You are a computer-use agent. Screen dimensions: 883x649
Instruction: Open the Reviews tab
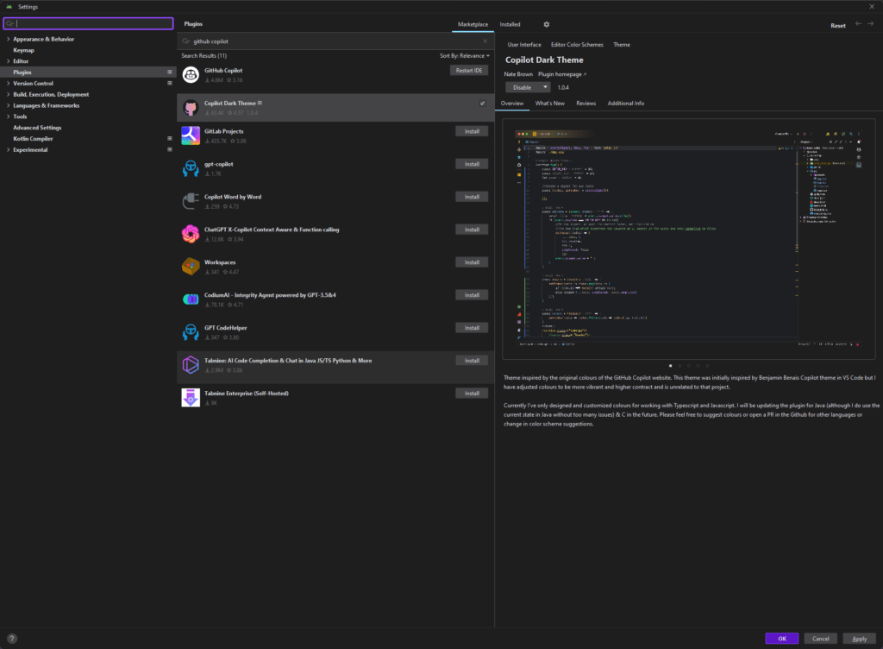pos(586,104)
